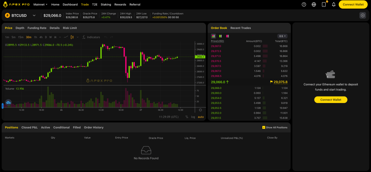Switch to the Closed P&L tab
The height and width of the screenshot is (172, 371).
pos(30,127)
